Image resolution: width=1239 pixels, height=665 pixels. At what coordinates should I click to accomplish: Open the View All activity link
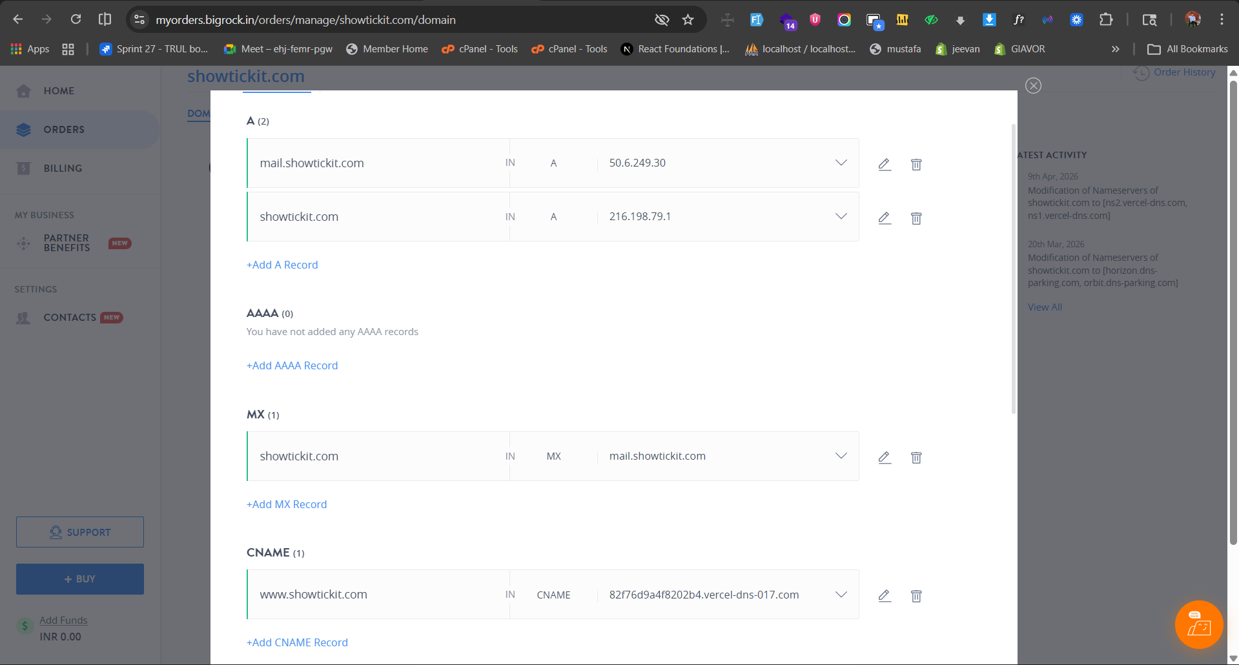(1045, 307)
